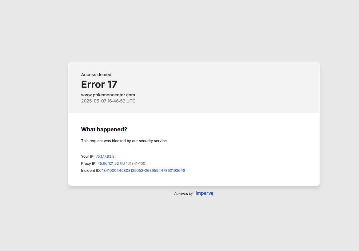Select the Your IP value 75.177.63.8
359x251 pixels.
[x=105, y=156]
